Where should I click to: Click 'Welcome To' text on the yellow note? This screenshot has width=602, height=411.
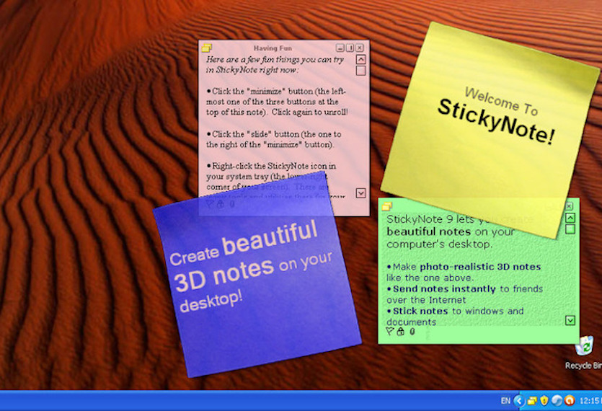click(501, 101)
